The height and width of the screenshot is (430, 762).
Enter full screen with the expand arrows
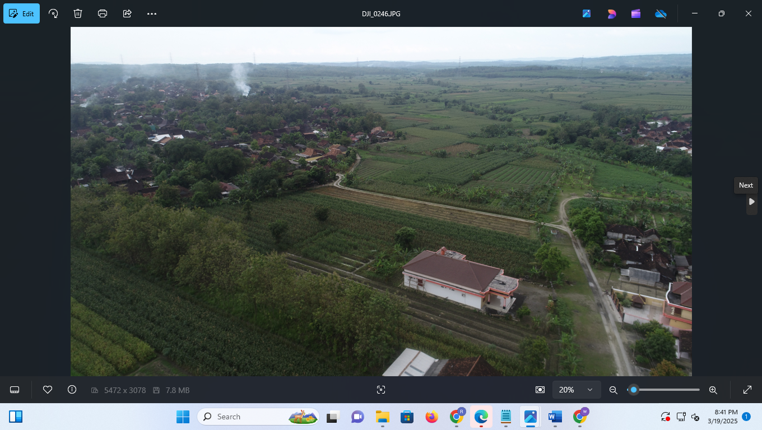[747, 390]
